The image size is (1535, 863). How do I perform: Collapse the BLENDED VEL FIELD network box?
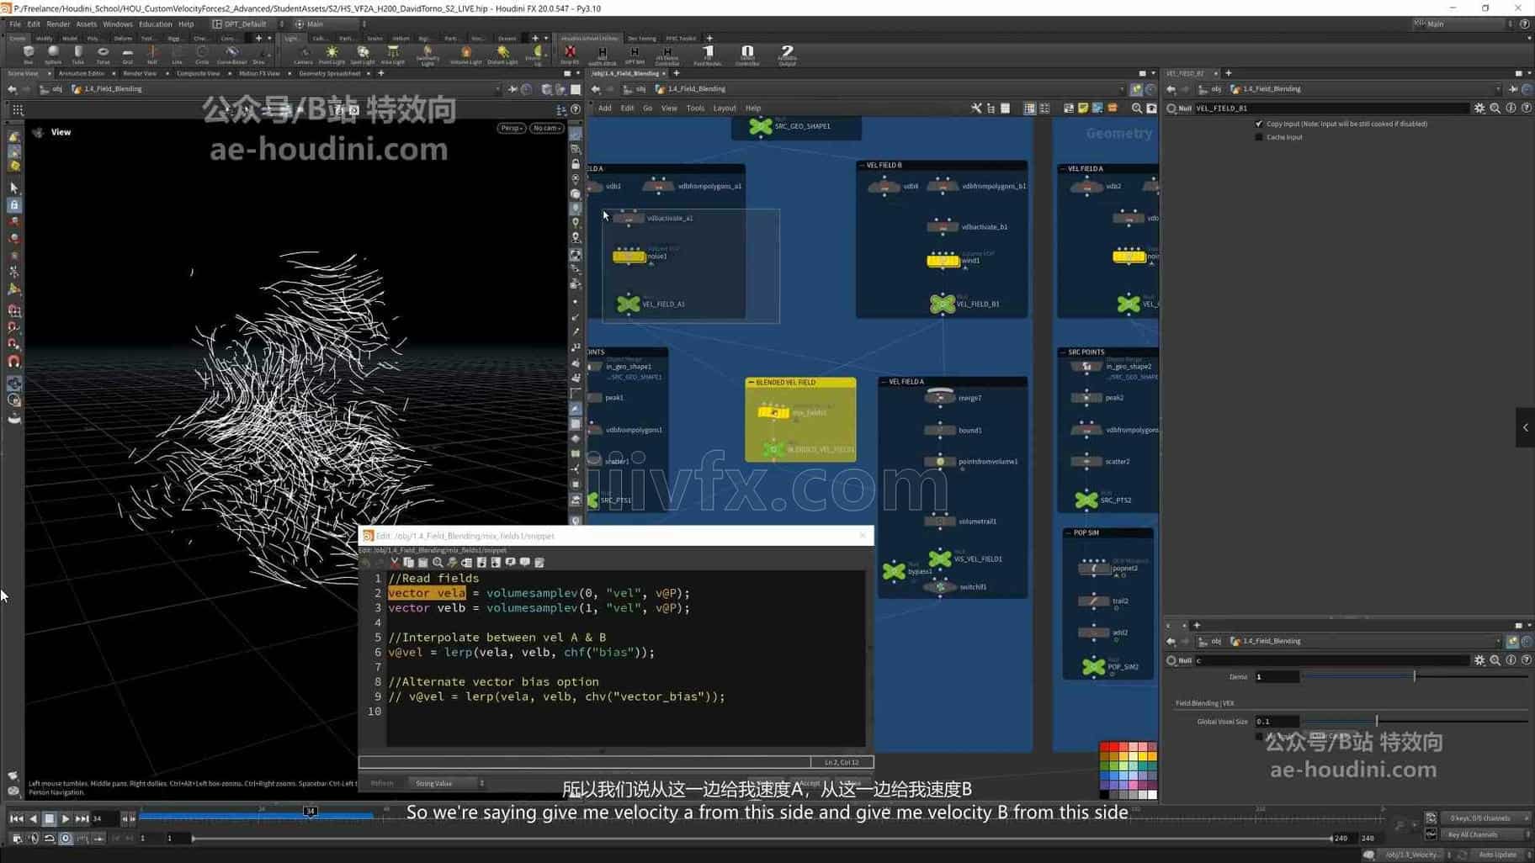(x=751, y=383)
